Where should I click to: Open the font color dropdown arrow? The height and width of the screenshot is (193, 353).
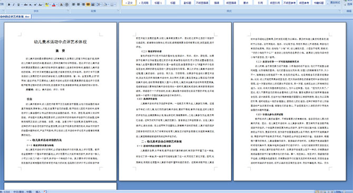[x=57, y=5]
